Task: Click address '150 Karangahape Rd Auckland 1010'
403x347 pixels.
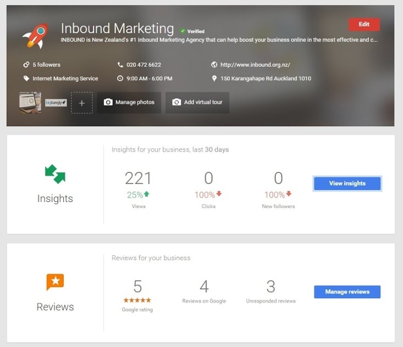Action: click(x=266, y=79)
